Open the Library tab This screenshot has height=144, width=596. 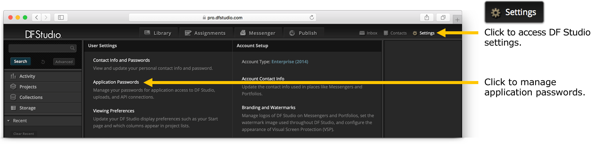point(158,33)
